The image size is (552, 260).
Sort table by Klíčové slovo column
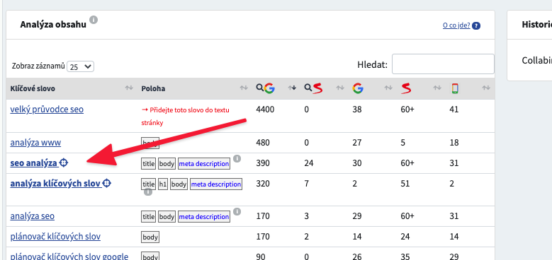tap(33, 88)
